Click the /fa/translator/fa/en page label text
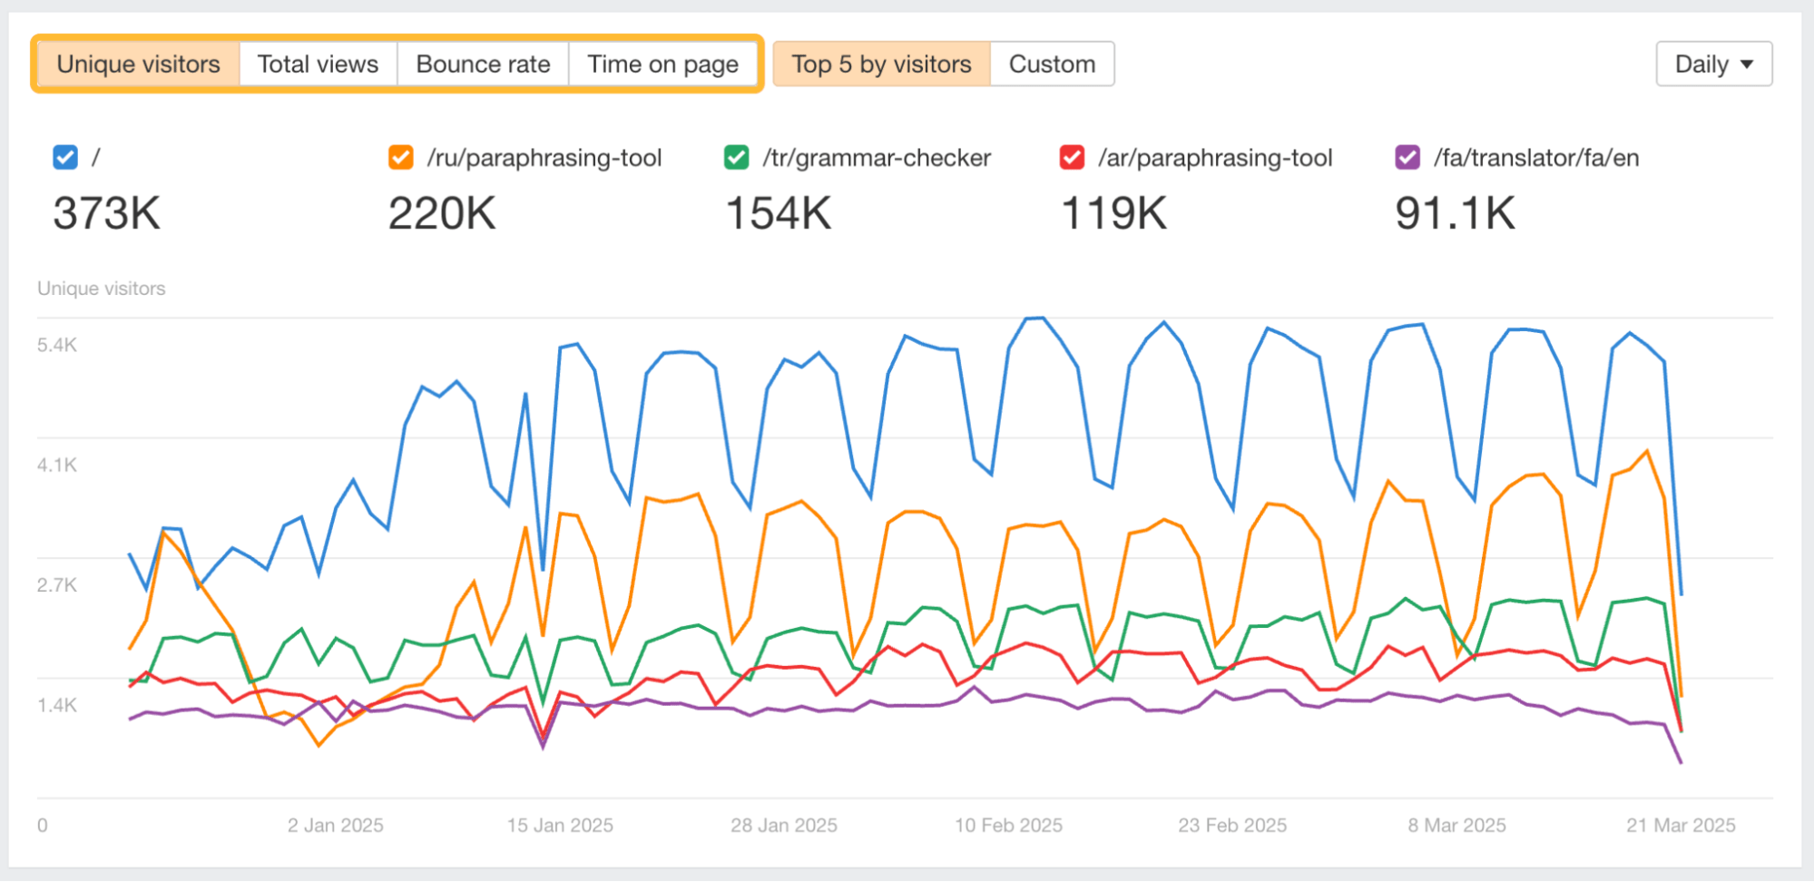Screen dimensions: 1814x882 click(1536, 158)
